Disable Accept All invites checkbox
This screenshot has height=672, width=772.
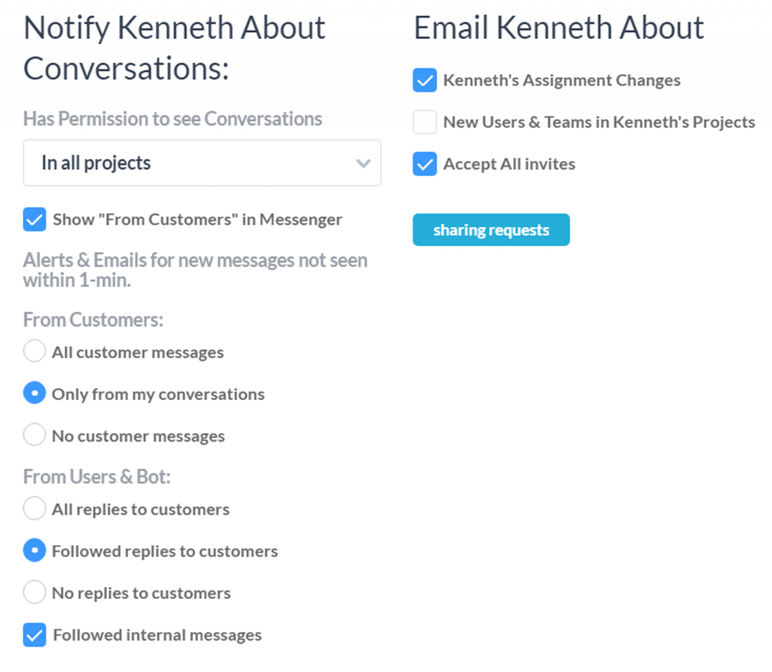(x=425, y=163)
